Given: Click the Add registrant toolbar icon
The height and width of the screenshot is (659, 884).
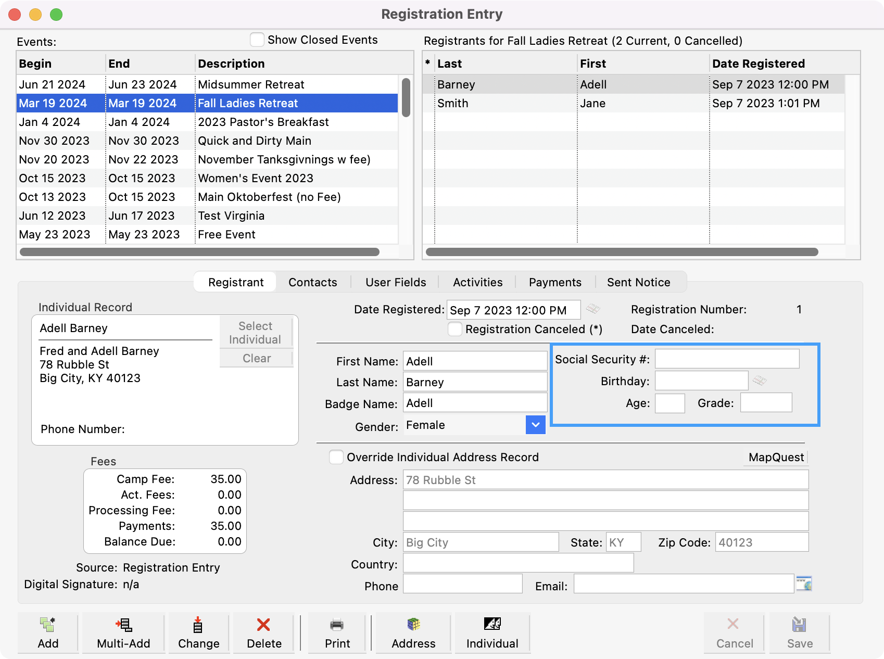Looking at the screenshot, I should coord(48,625).
